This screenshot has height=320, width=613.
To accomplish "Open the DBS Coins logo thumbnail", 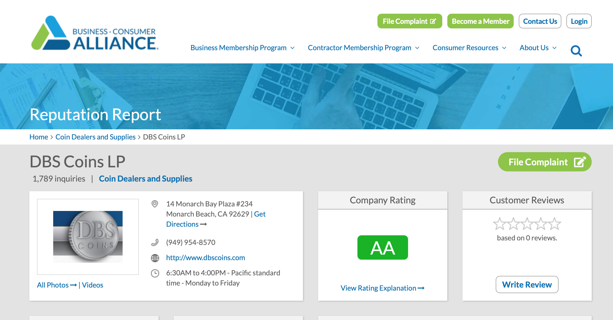I will [x=88, y=237].
